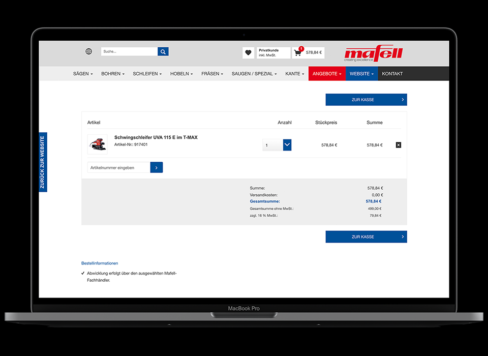This screenshot has height=356, width=488.
Task: Click the Privatkunde inkl. MwSt. selector
Action: (x=273, y=52)
